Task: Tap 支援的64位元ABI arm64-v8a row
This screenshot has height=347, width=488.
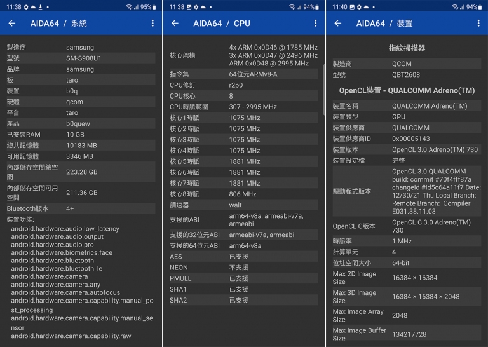Action: (x=244, y=245)
